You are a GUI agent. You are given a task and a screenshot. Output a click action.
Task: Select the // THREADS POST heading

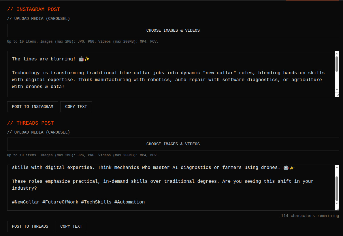pyautogui.click(x=30, y=123)
